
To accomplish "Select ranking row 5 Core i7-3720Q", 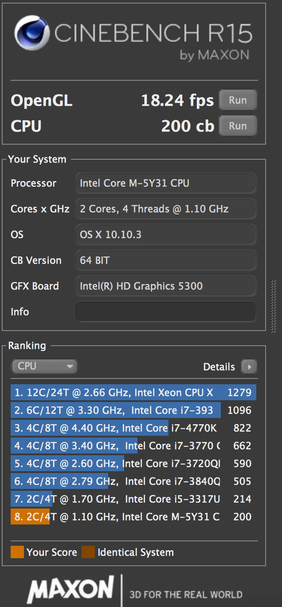I will click(133, 464).
